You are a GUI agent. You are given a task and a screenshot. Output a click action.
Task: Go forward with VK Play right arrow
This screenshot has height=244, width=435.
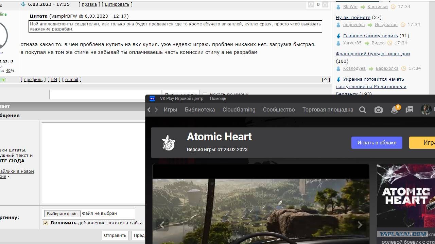156,110
